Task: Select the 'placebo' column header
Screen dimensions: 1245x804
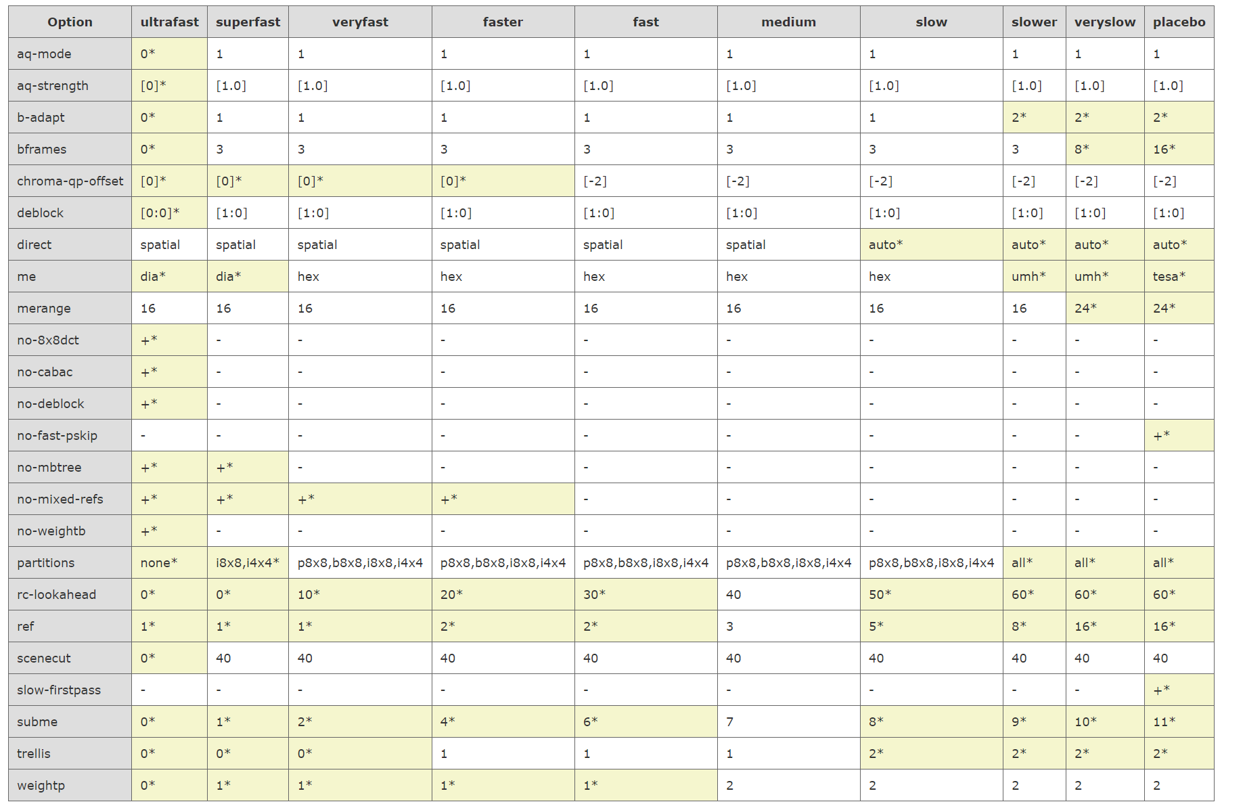Action: pyautogui.click(x=1179, y=22)
